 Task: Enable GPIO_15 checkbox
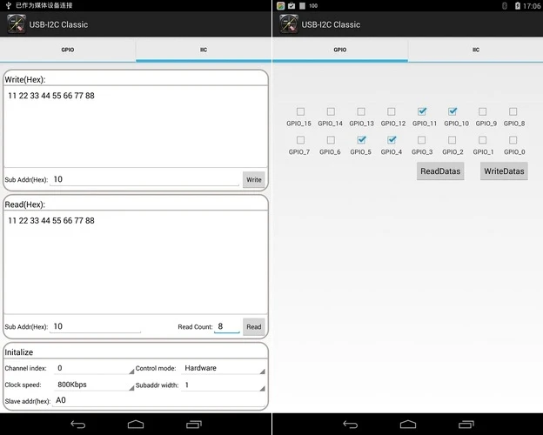pos(300,111)
